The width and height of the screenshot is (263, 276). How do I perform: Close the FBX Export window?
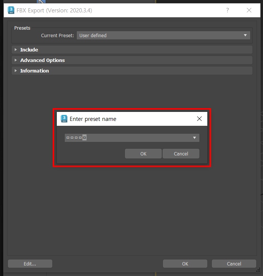249,10
